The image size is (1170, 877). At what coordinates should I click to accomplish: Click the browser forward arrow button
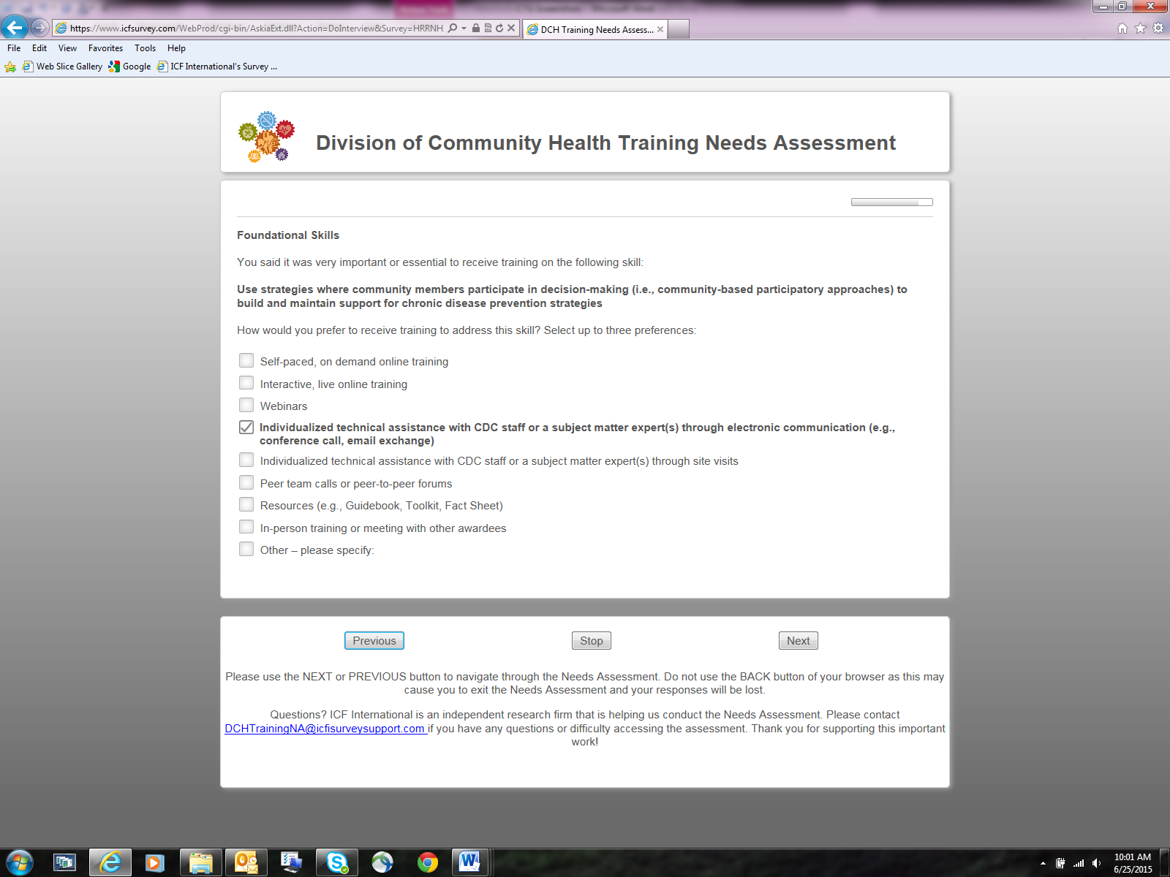point(39,29)
